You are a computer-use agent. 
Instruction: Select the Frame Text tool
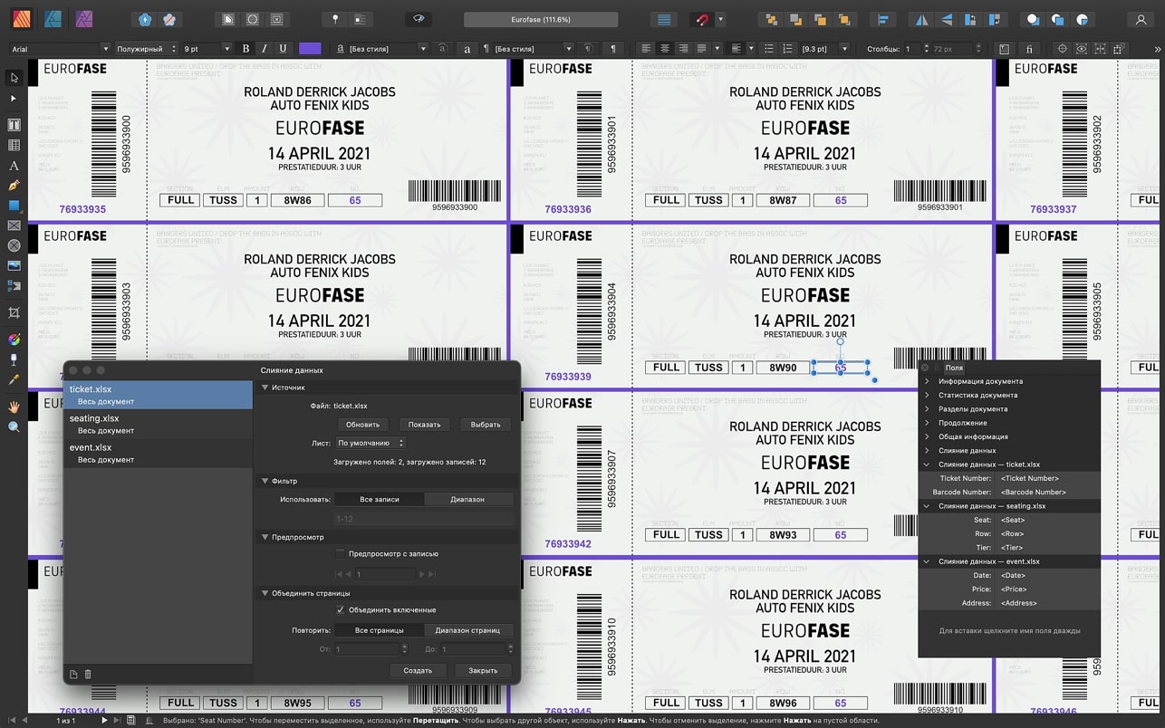tap(14, 125)
